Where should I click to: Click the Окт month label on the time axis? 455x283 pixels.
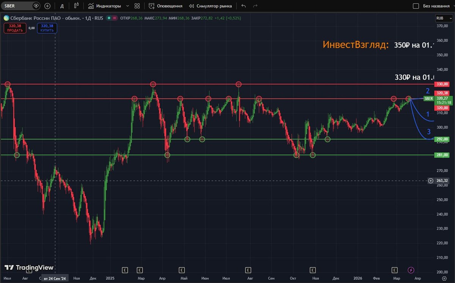(292, 278)
